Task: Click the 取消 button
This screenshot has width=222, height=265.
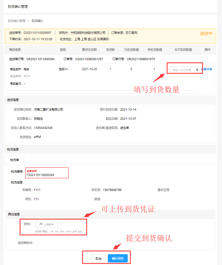Action: point(98,258)
